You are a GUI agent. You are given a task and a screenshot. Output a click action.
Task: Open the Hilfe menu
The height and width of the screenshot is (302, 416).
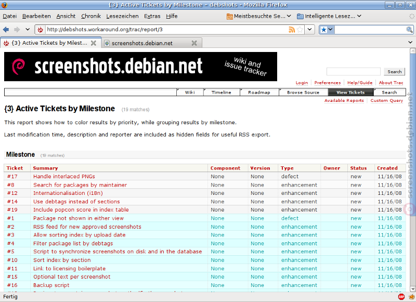[x=172, y=16]
